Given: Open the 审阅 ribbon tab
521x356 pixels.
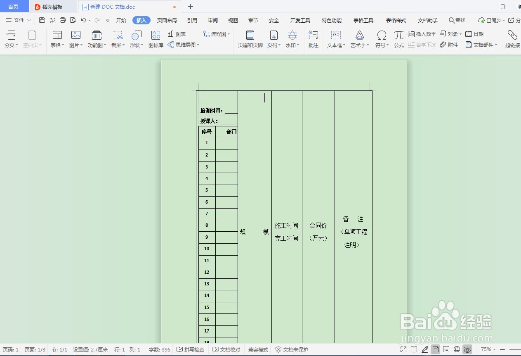Looking at the screenshot, I should coord(213,20).
